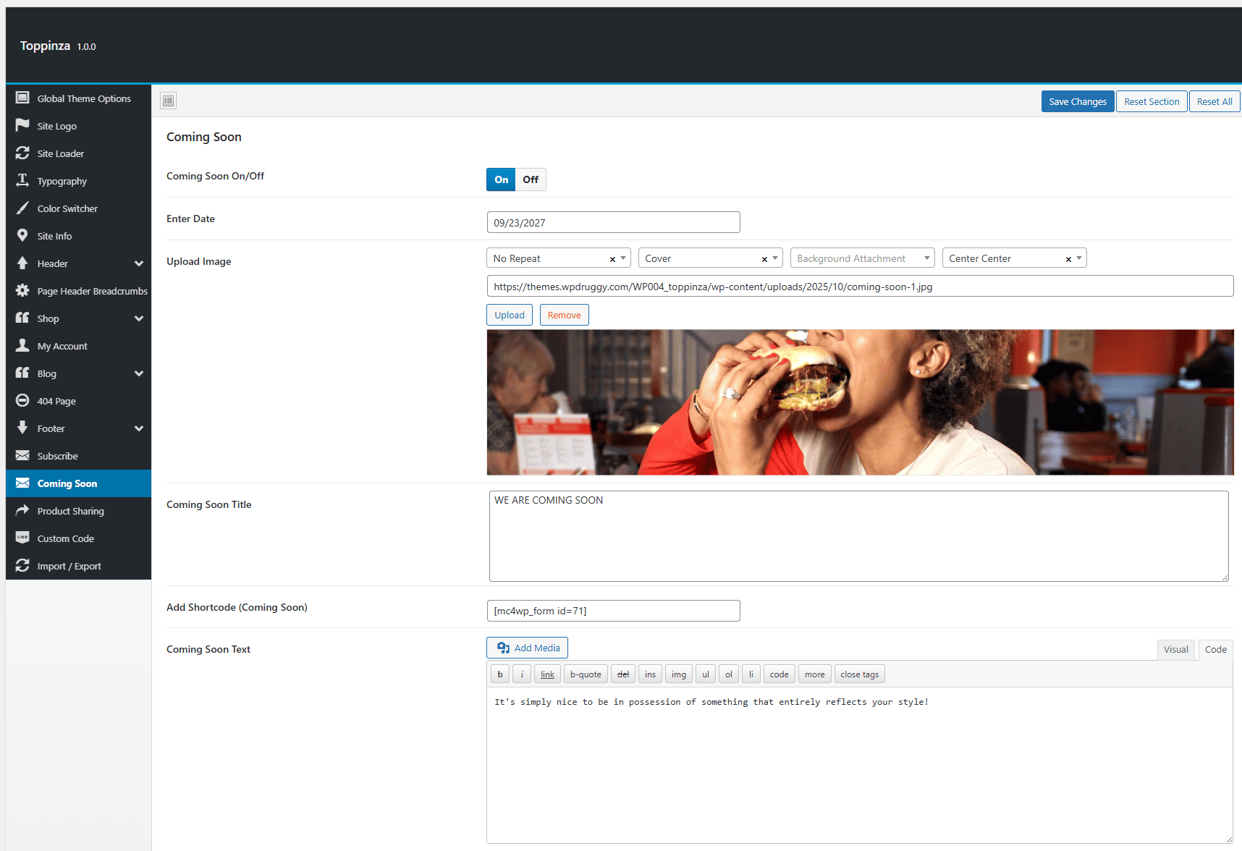Click the 404 Page icon
The height and width of the screenshot is (851, 1242).
[22, 400]
